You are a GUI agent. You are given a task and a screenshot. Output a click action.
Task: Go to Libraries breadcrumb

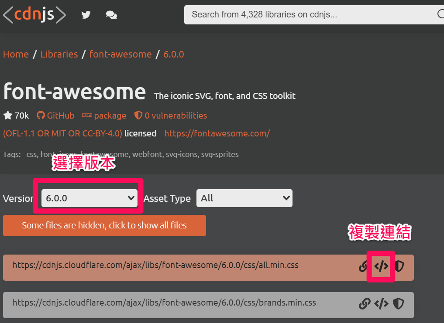(x=59, y=54)
